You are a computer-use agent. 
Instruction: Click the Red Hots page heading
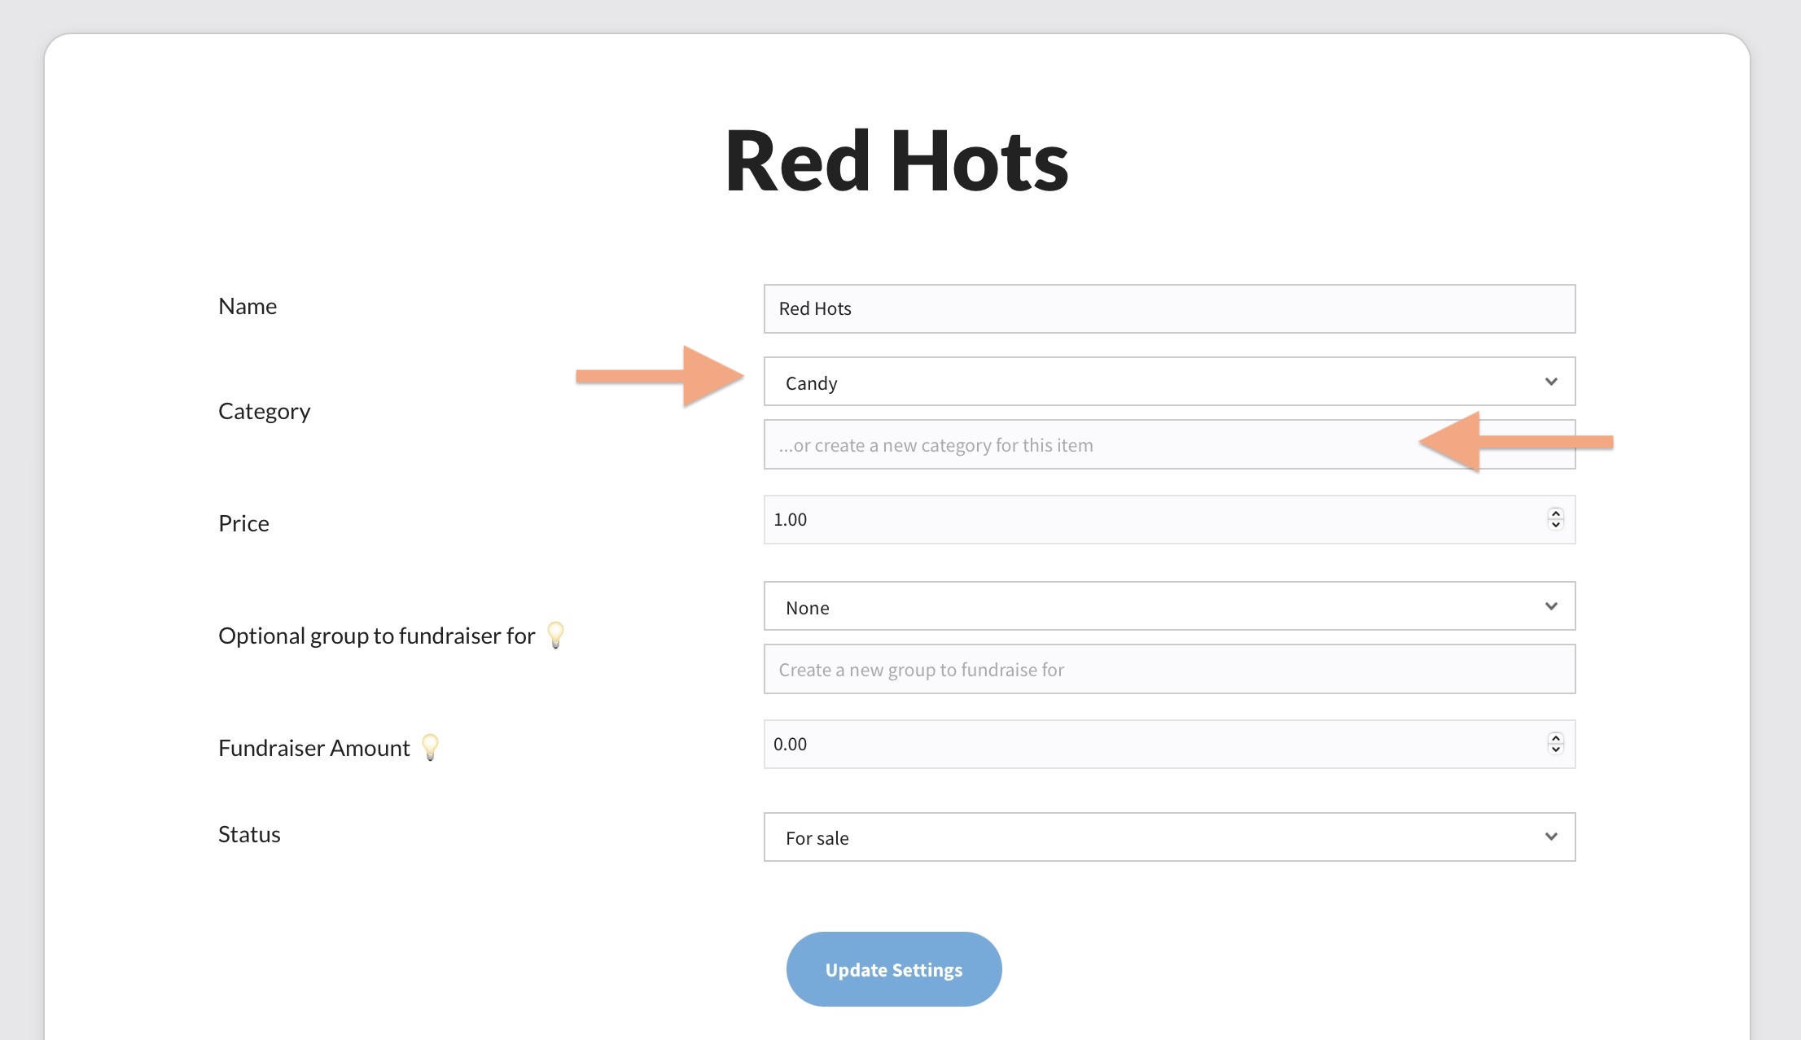(896, 162)
